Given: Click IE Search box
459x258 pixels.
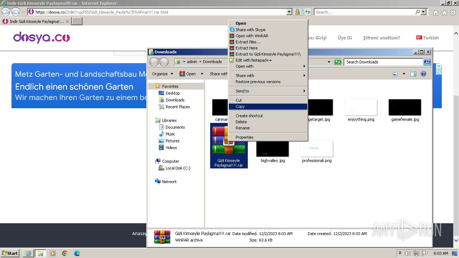Looking at the screenshot, I should (364, 12).
